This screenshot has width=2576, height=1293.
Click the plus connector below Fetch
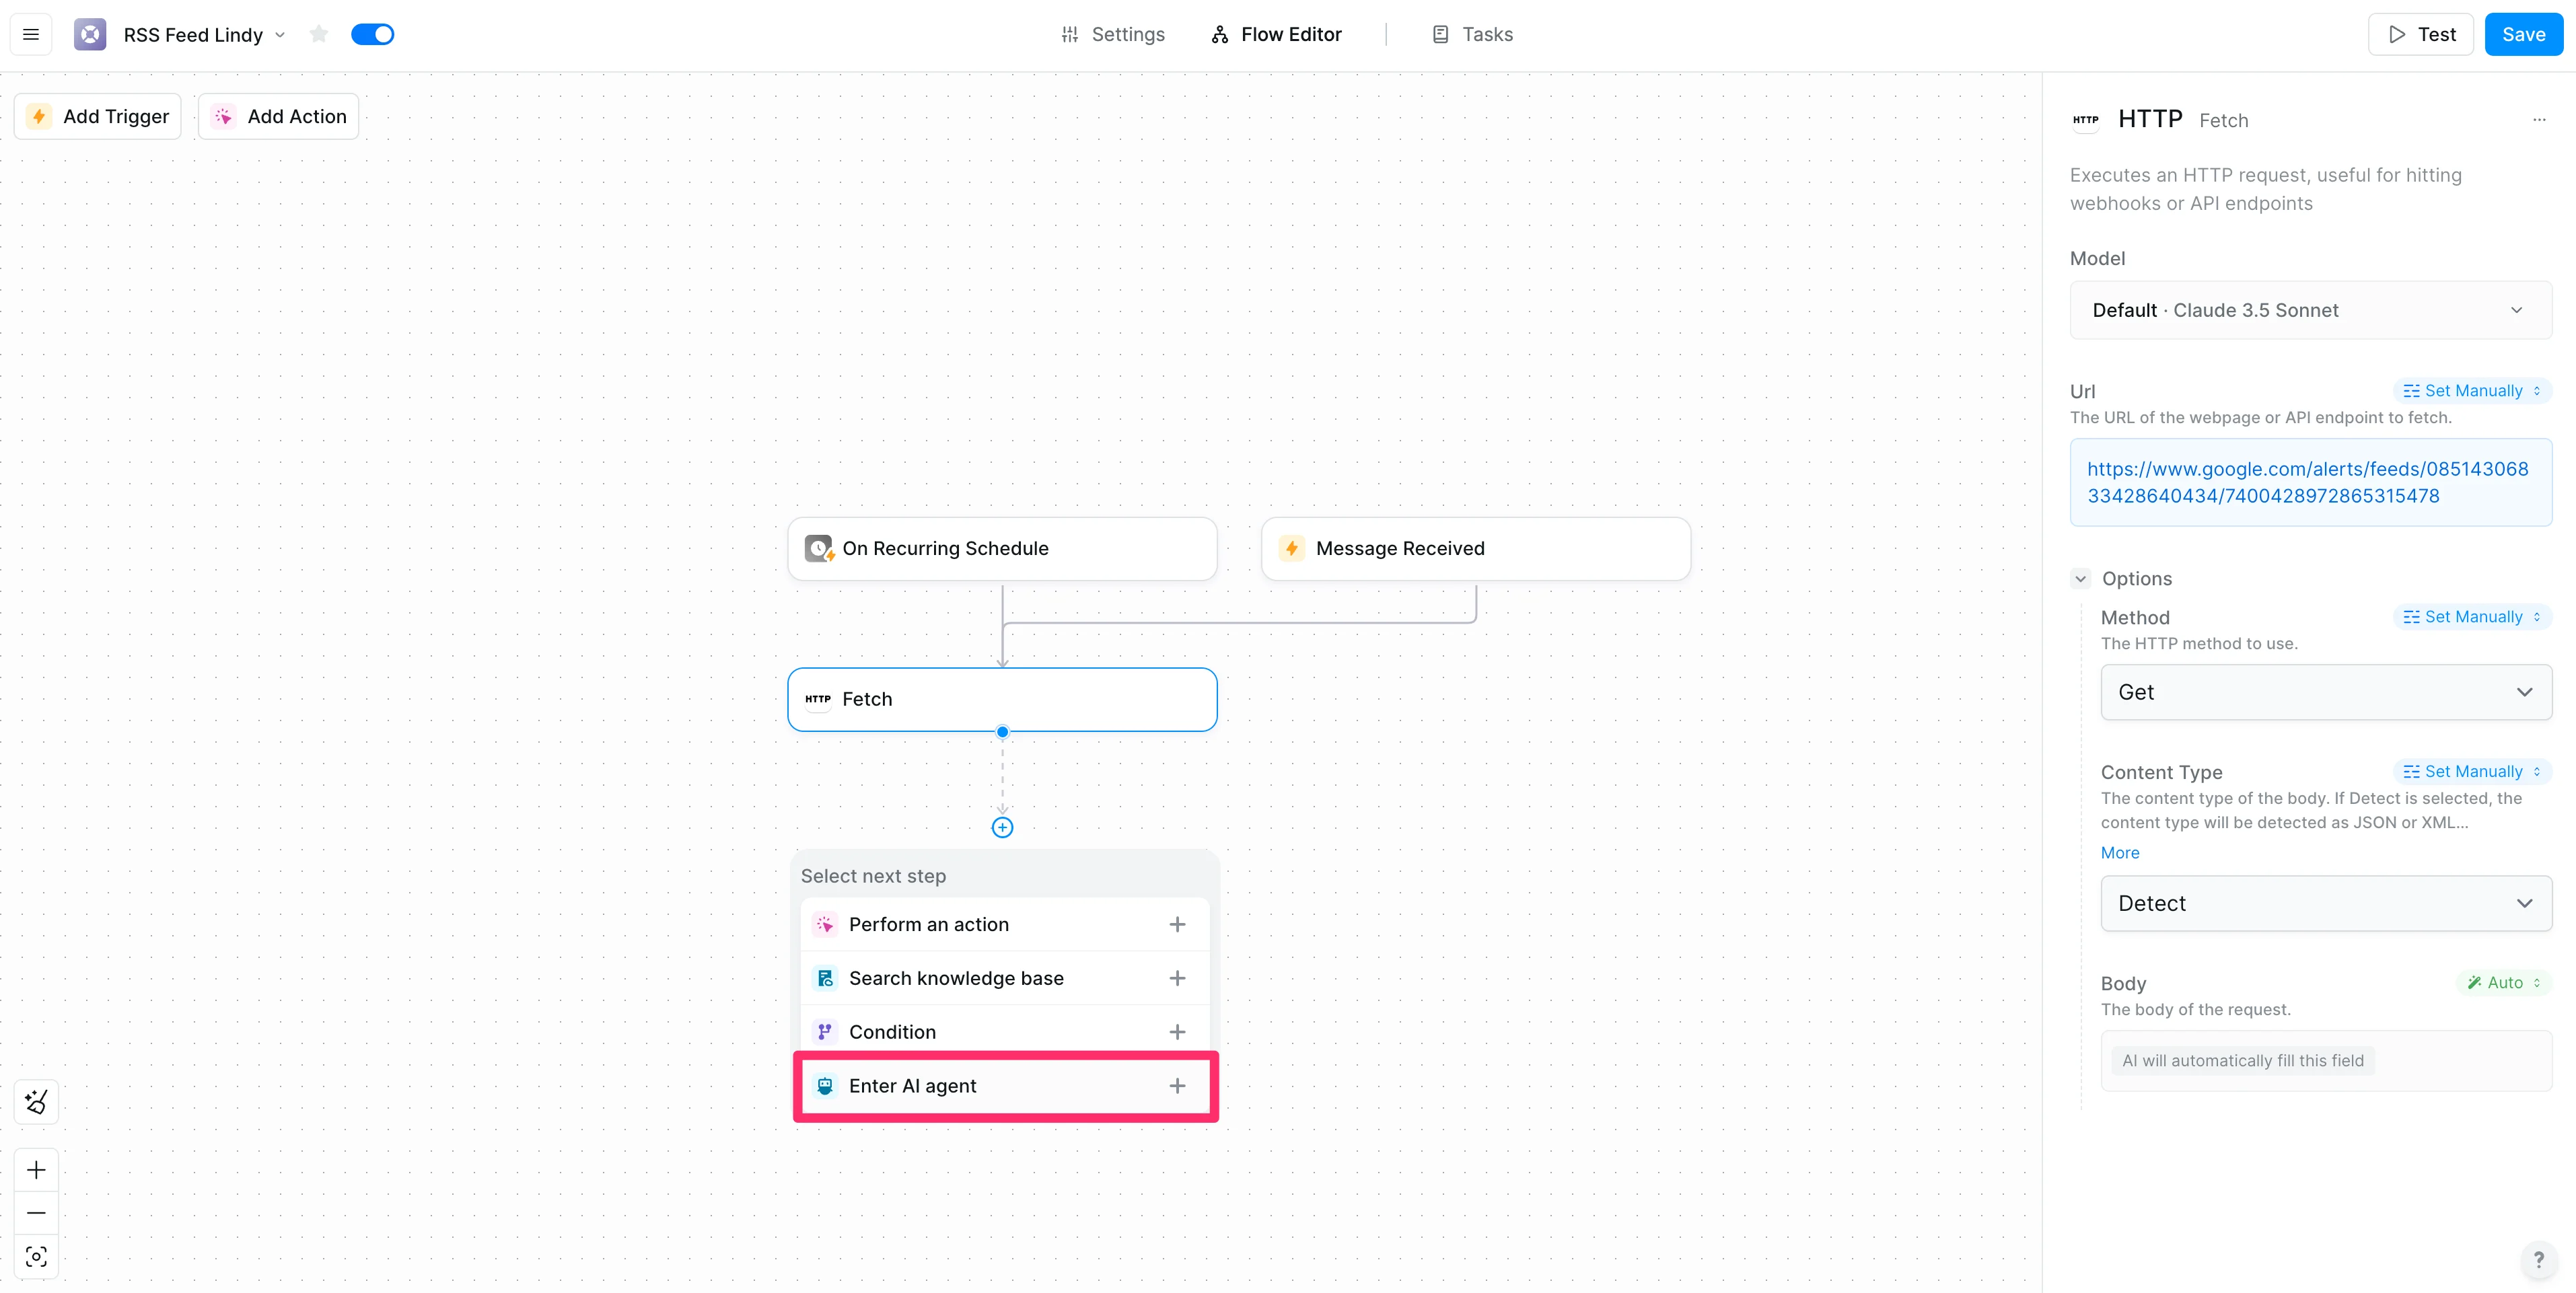tap(1002, 827)
